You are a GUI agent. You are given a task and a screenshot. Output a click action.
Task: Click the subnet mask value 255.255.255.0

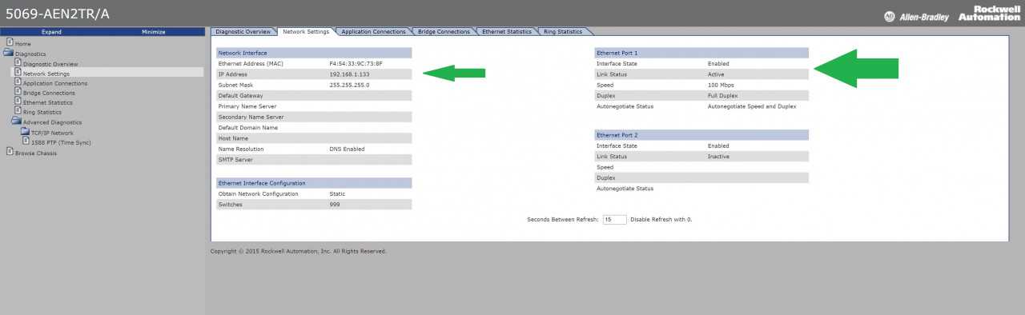pyautogui.click(x=349, y=85)
